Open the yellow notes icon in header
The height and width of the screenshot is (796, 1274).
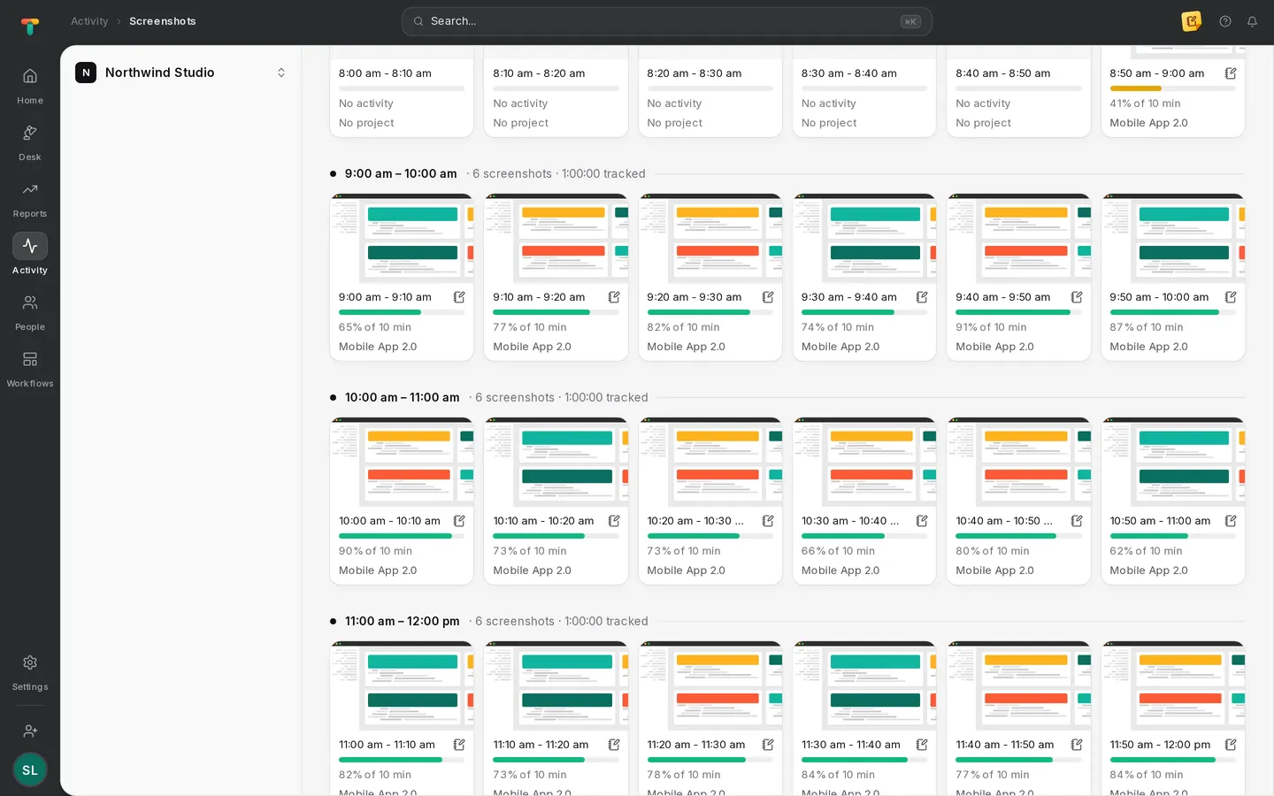tap(1192, 21)
